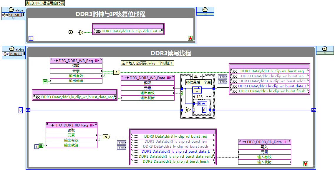Click the left shift register on the write loop

tap(28, 110)
